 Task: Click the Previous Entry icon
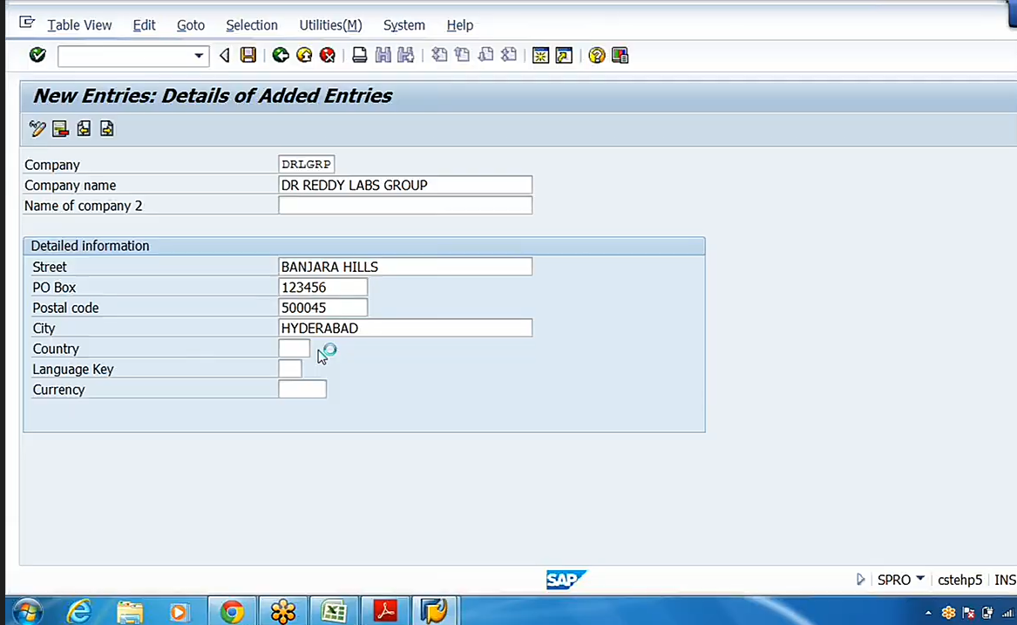click(84, 128)
